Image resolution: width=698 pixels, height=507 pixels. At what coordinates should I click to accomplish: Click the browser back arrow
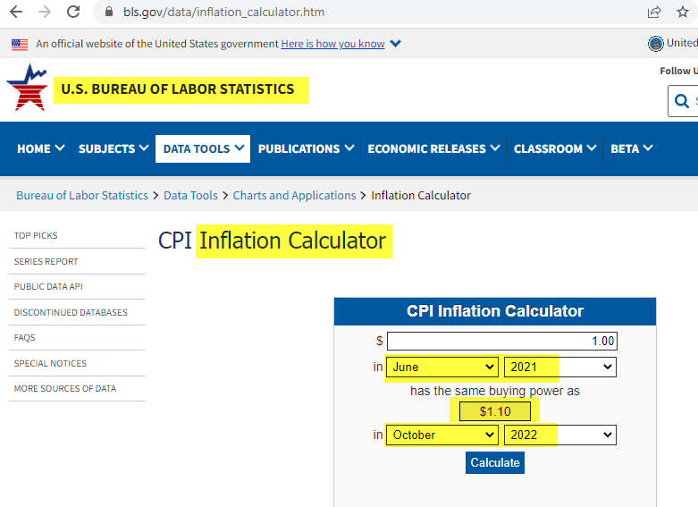[x=16, y=12]
